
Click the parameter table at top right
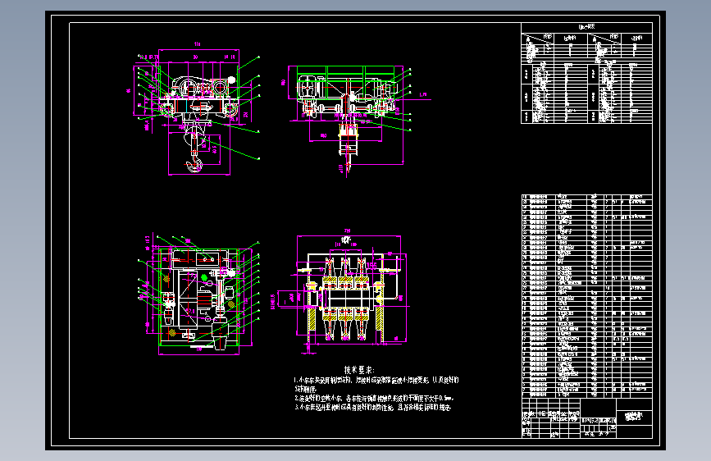coord(586,73)
